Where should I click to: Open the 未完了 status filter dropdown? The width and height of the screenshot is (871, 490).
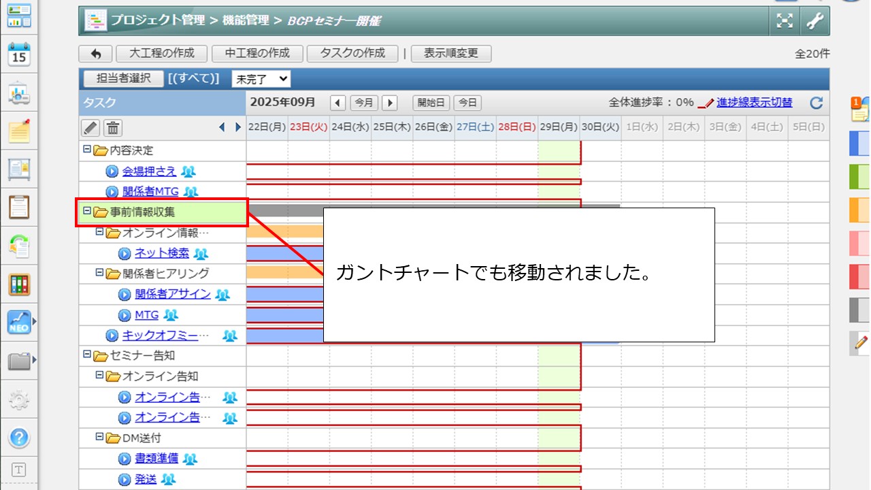tap(261, 79)
